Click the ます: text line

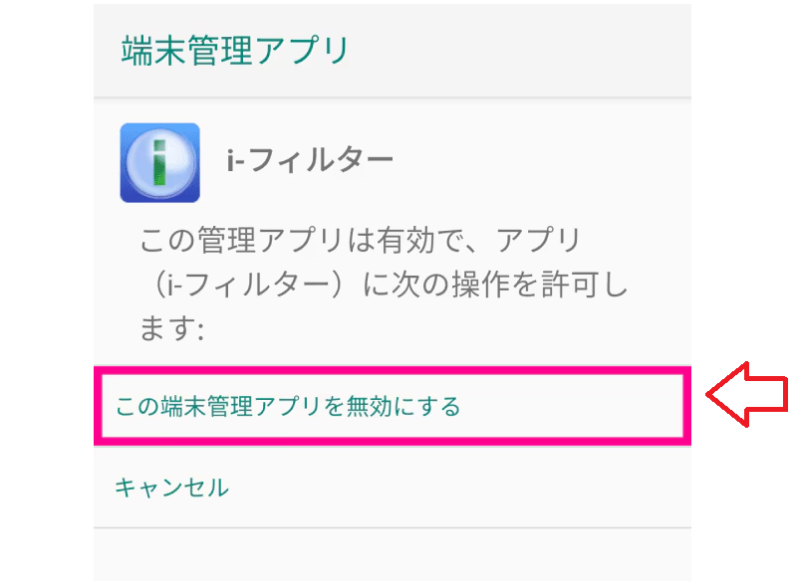click(171, 329)
